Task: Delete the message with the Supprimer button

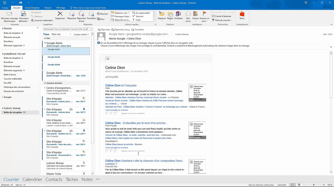Action: pos(60,15)
